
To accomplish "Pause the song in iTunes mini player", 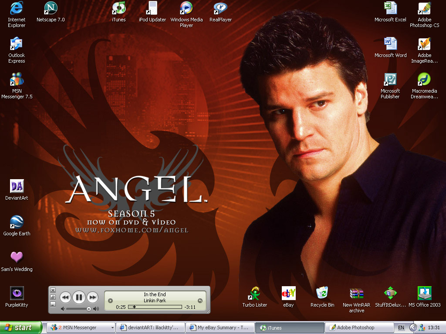I will coord(79,297).
